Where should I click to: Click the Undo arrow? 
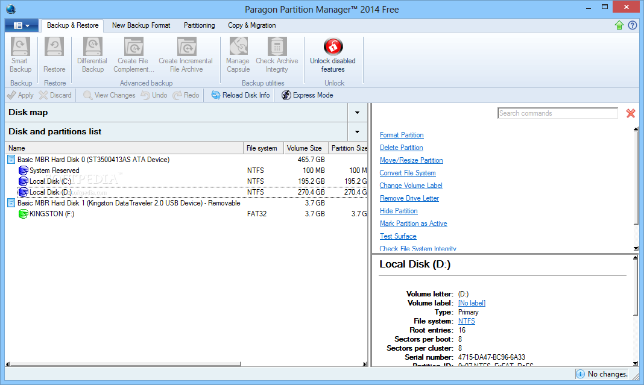(x=145, y=95)
